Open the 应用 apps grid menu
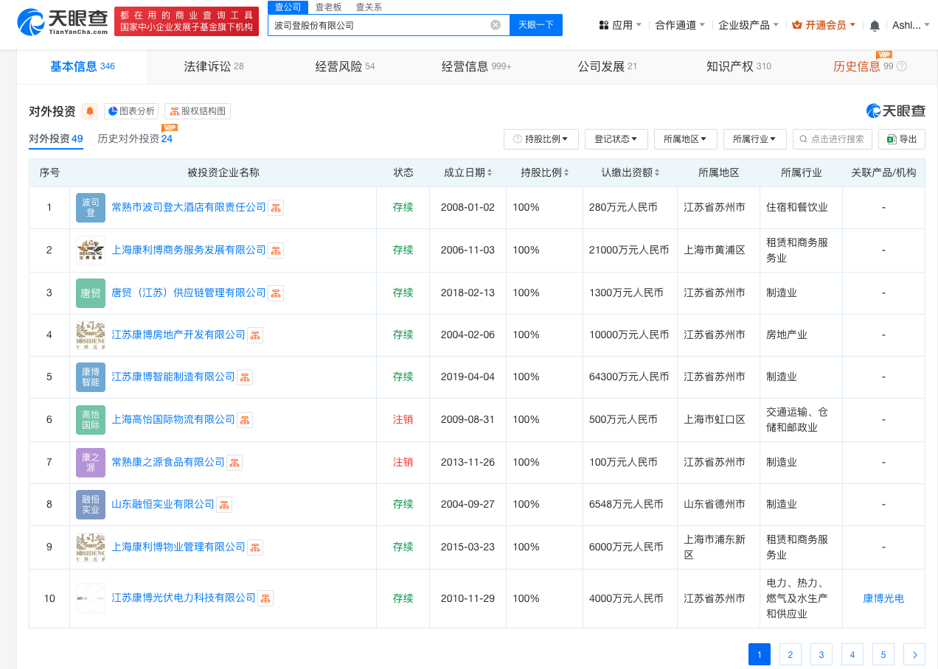The width and height of the screenshot is (938, 669). [622, 23]
